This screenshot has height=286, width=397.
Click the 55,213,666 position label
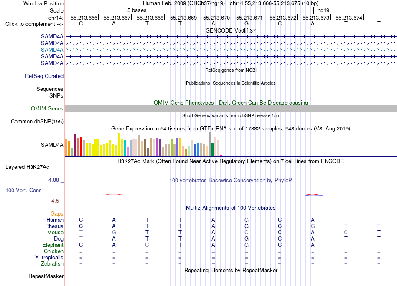tap(84, 18)
